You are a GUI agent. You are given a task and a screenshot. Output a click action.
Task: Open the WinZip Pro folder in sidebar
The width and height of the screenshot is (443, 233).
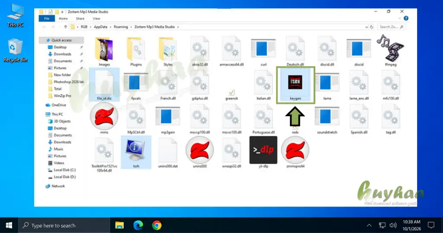click(x=62, y=96)
